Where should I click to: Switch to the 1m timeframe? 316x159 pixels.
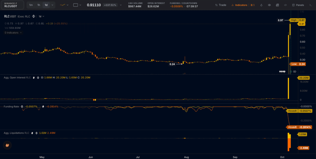(31, 5)
